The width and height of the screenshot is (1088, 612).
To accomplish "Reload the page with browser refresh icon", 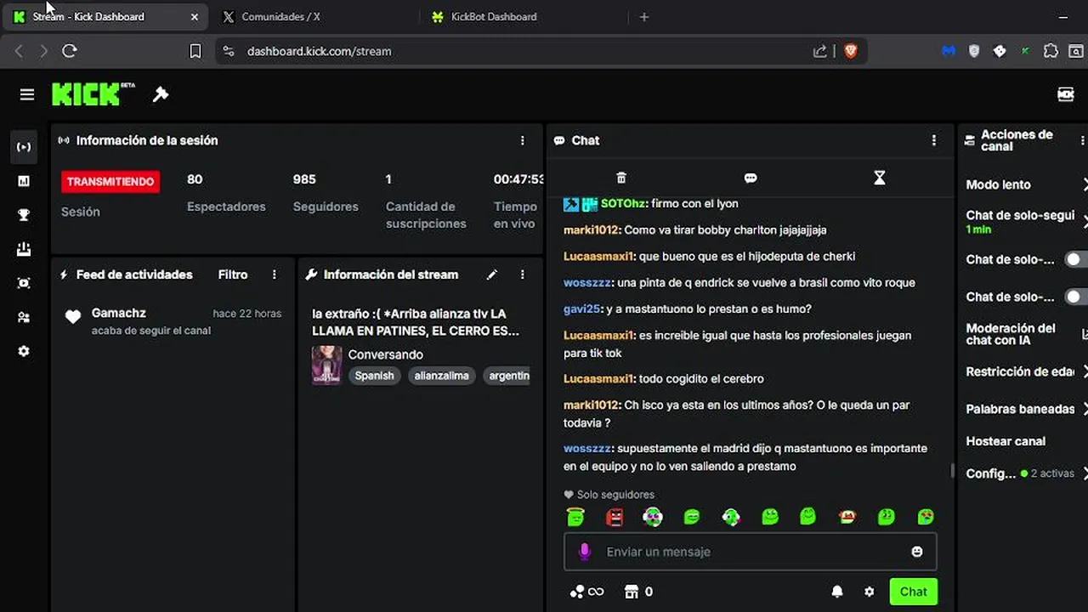I will click(x=70, y=51).
